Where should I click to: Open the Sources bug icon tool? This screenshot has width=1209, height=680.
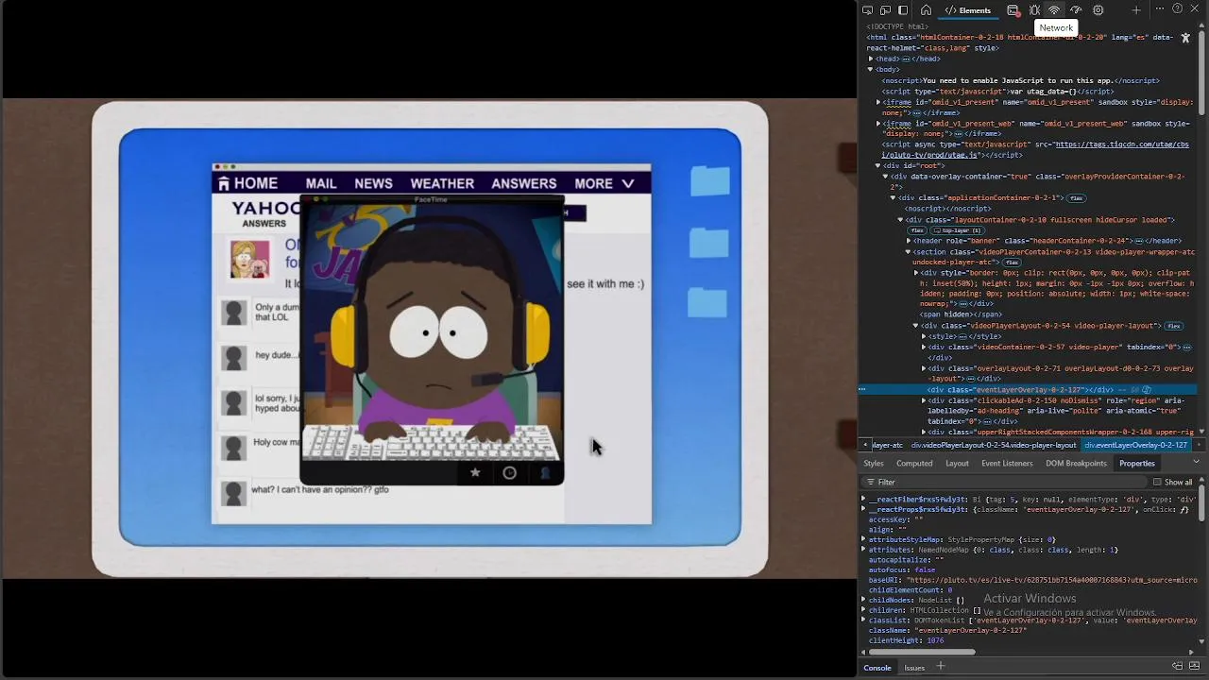[x=1034, y=10]
